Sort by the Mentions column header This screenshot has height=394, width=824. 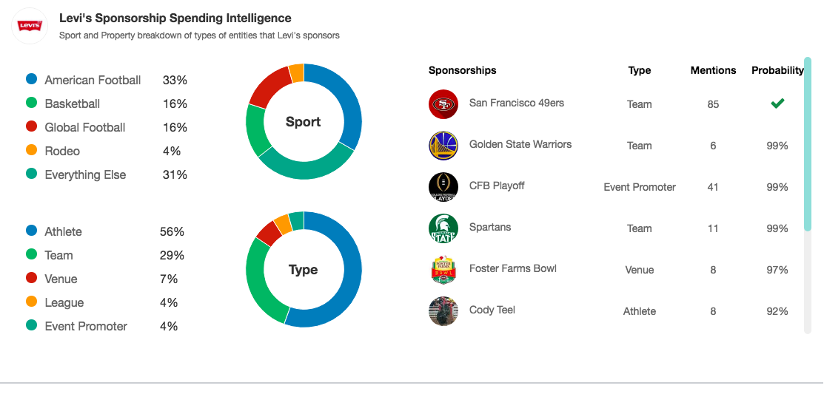tap(713, 70)
